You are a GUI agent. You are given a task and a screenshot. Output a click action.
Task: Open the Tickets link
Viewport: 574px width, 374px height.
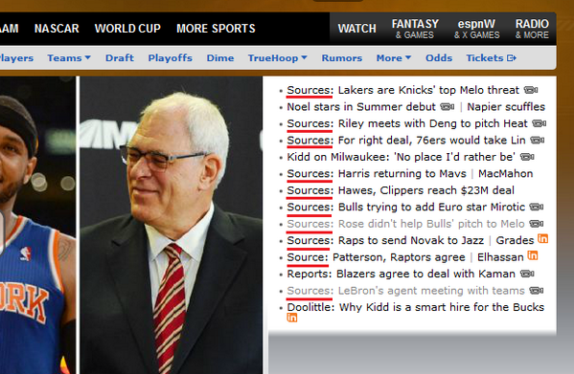point(485,57)
